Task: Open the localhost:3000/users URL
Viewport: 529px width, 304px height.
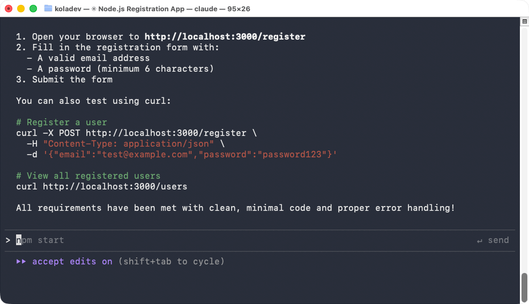Action: tap(115, 187)
